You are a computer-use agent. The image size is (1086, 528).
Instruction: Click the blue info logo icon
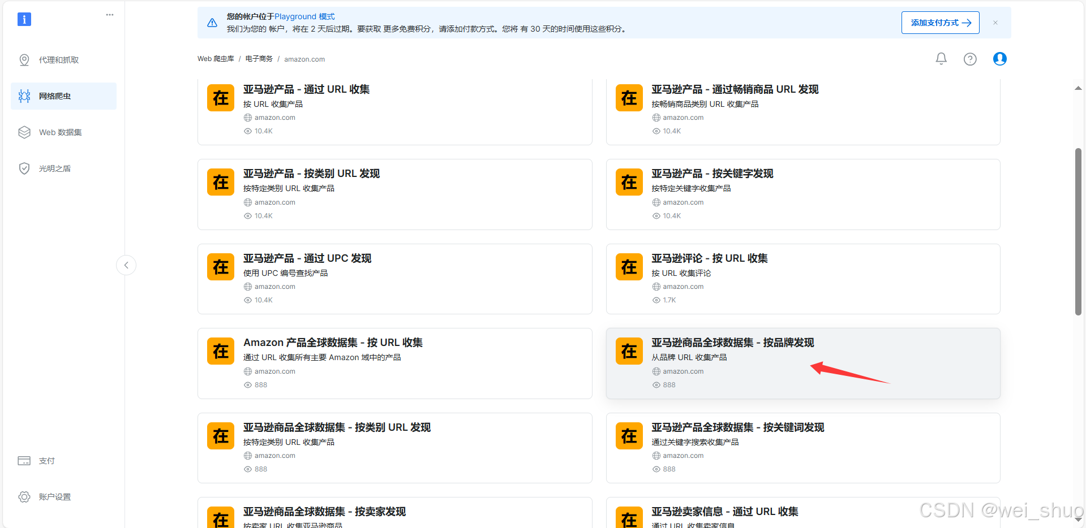click(x=24, y=19)
